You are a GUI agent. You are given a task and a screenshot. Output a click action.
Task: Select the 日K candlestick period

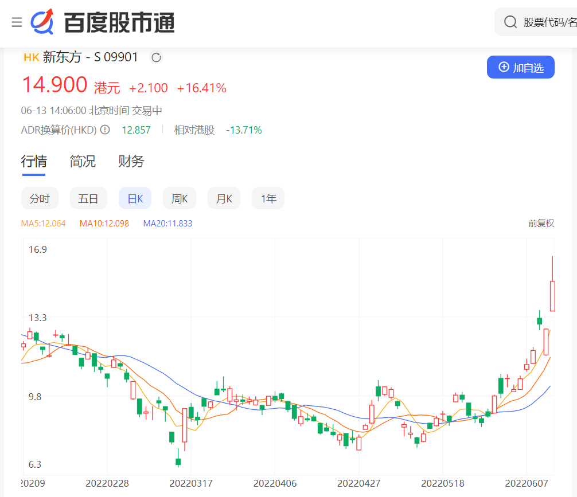coord(135,198)
